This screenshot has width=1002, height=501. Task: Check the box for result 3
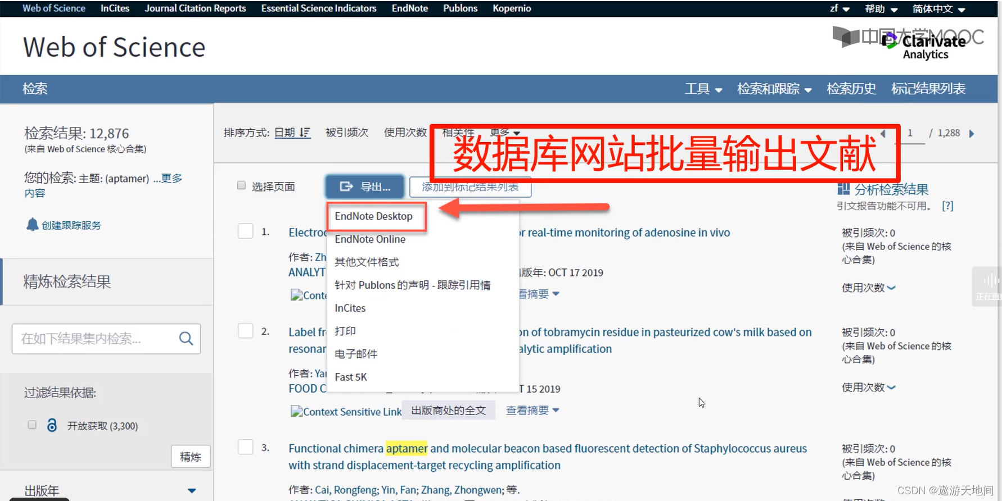(246, 447)
